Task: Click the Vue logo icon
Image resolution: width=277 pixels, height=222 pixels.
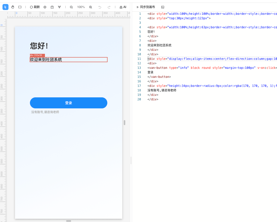Action: click(59, 7)
